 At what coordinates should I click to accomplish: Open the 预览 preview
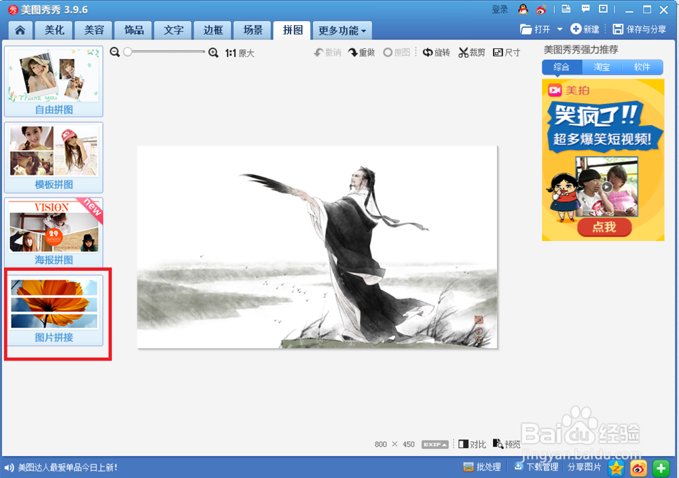507,444
